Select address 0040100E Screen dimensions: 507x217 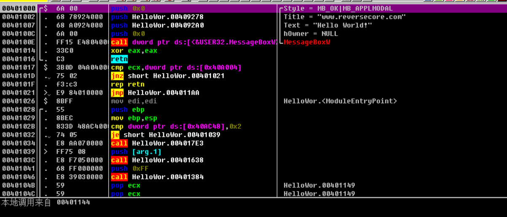click(19, 42)
